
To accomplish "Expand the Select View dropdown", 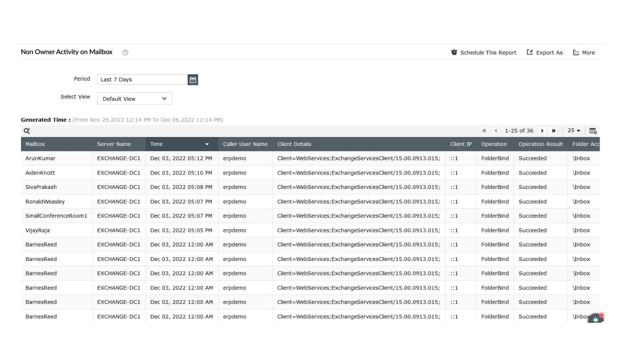I will point(134,99).
